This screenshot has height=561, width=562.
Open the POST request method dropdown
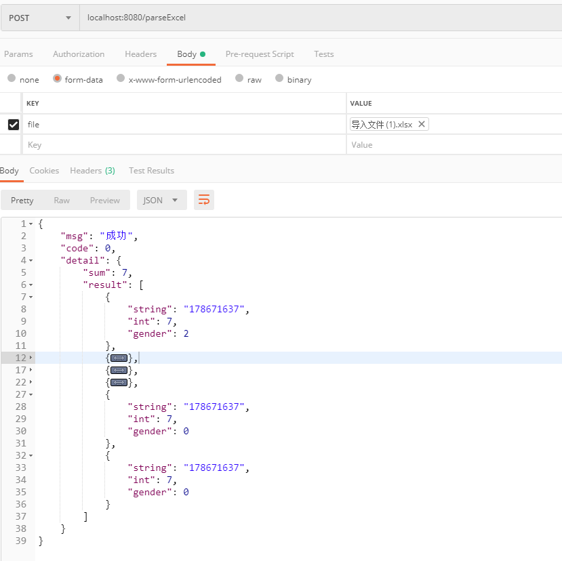(x=39, y=18)
